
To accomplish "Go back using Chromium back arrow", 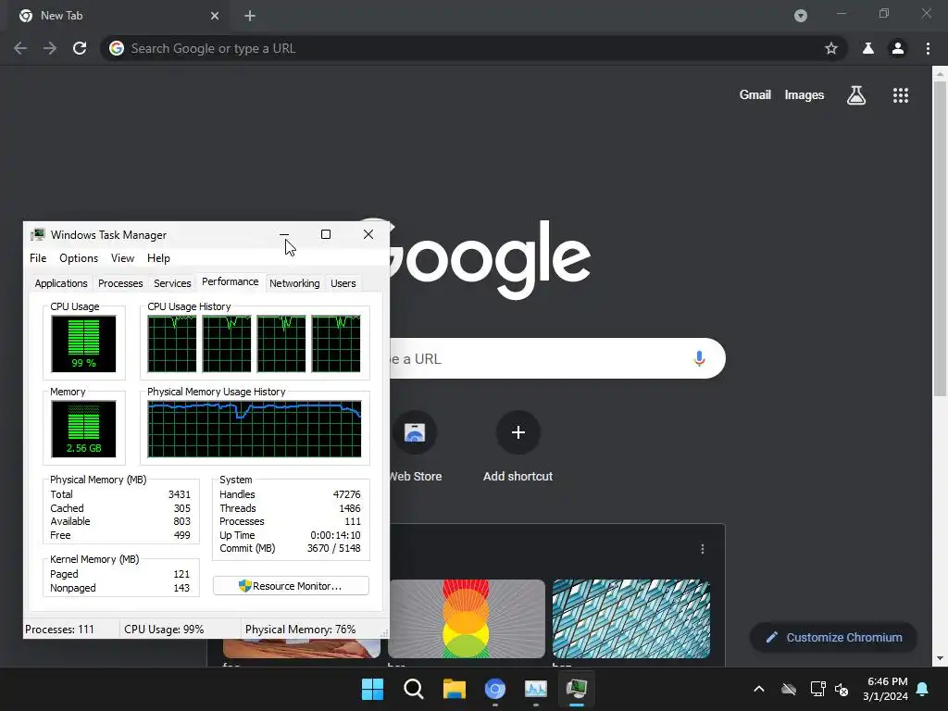I will [x=20, y=48].
